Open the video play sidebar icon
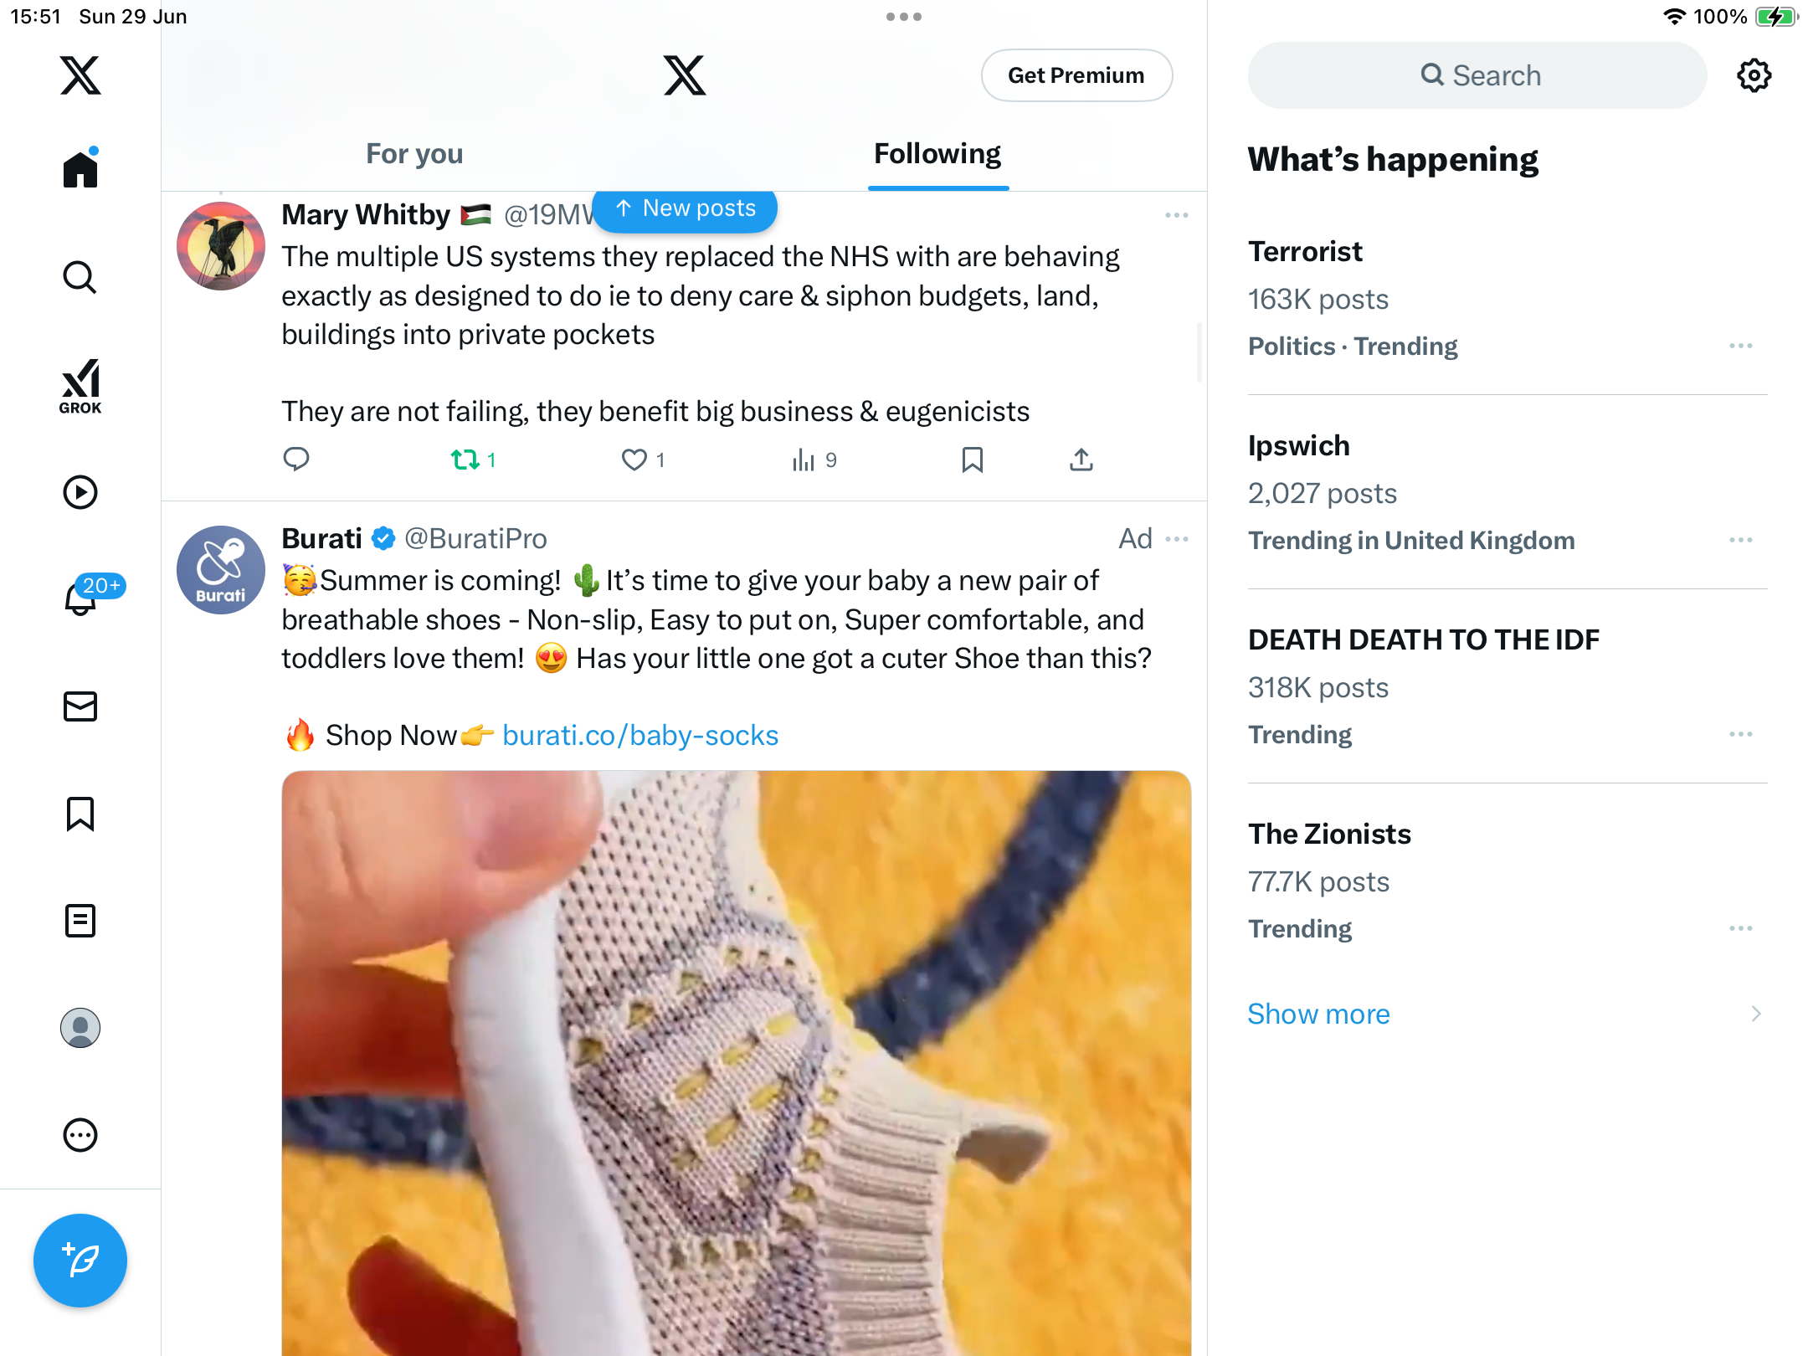 (80, 492)
